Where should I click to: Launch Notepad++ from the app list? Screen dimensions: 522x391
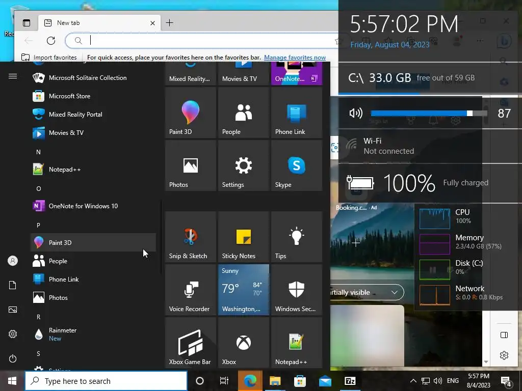(x=93, y=169)
